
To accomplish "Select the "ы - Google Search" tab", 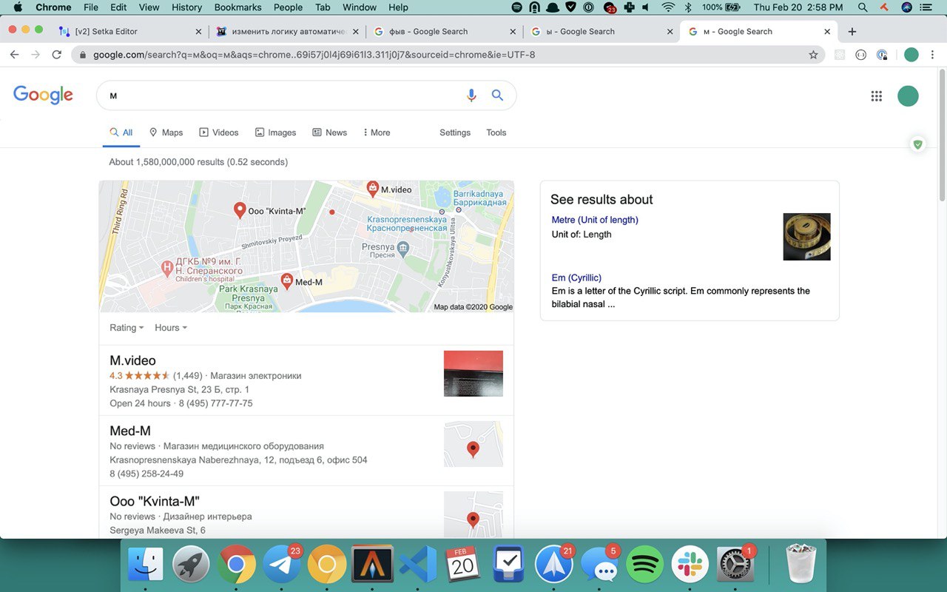I will pos(600,32).
